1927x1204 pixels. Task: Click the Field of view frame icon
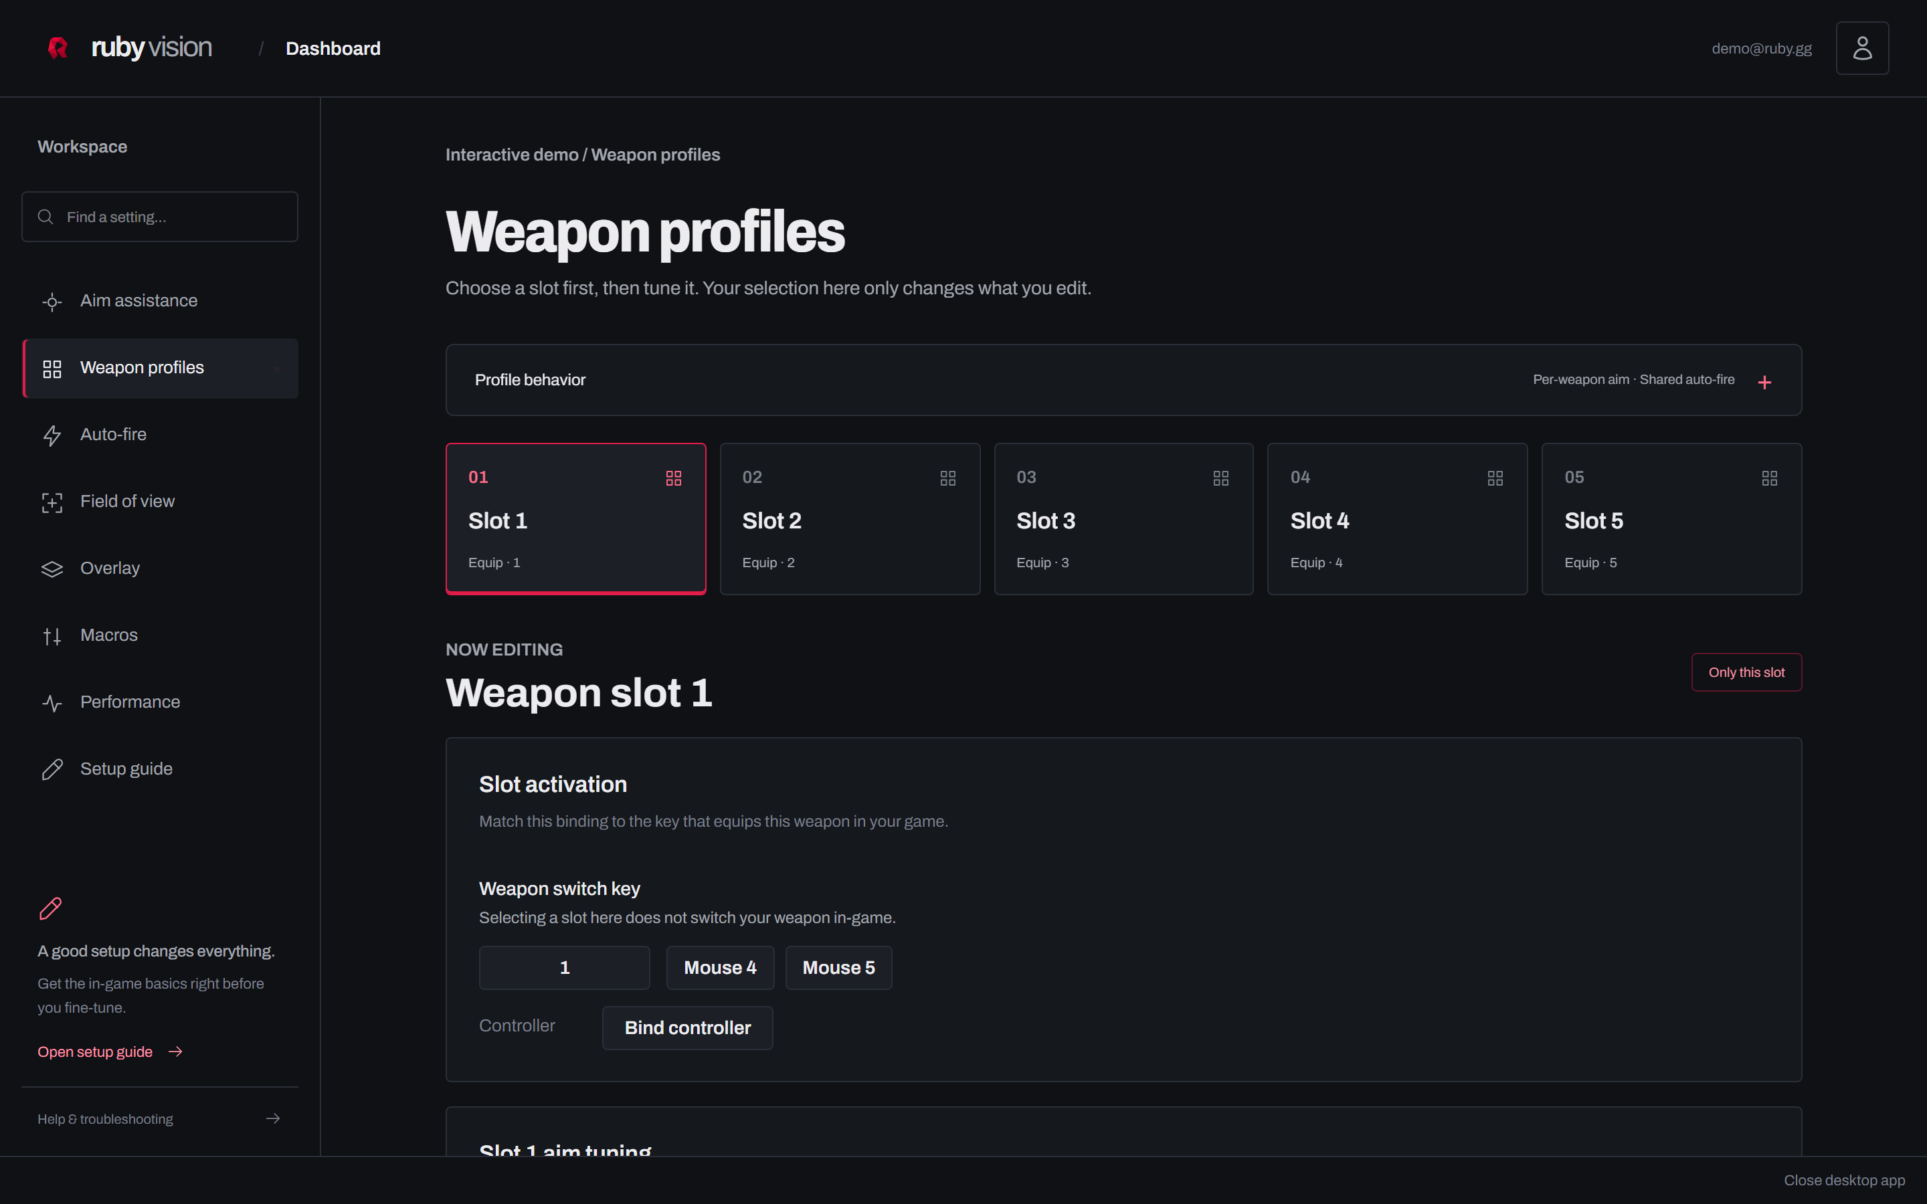point(52,502)
